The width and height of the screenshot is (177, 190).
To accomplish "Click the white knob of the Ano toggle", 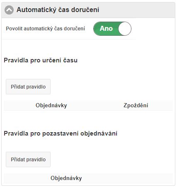I will pos(125,29).
